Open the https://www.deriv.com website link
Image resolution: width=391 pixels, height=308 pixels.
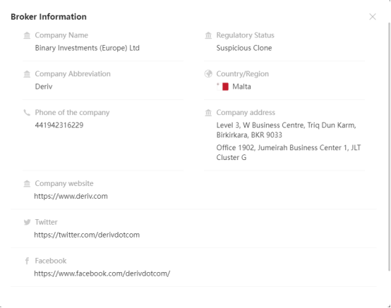71,196
